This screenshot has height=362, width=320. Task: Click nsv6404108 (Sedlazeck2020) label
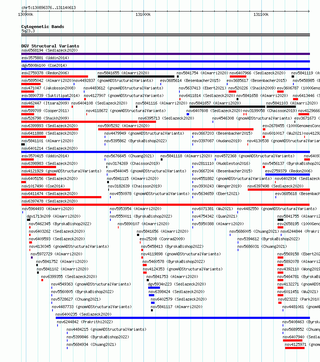(100, 103)
